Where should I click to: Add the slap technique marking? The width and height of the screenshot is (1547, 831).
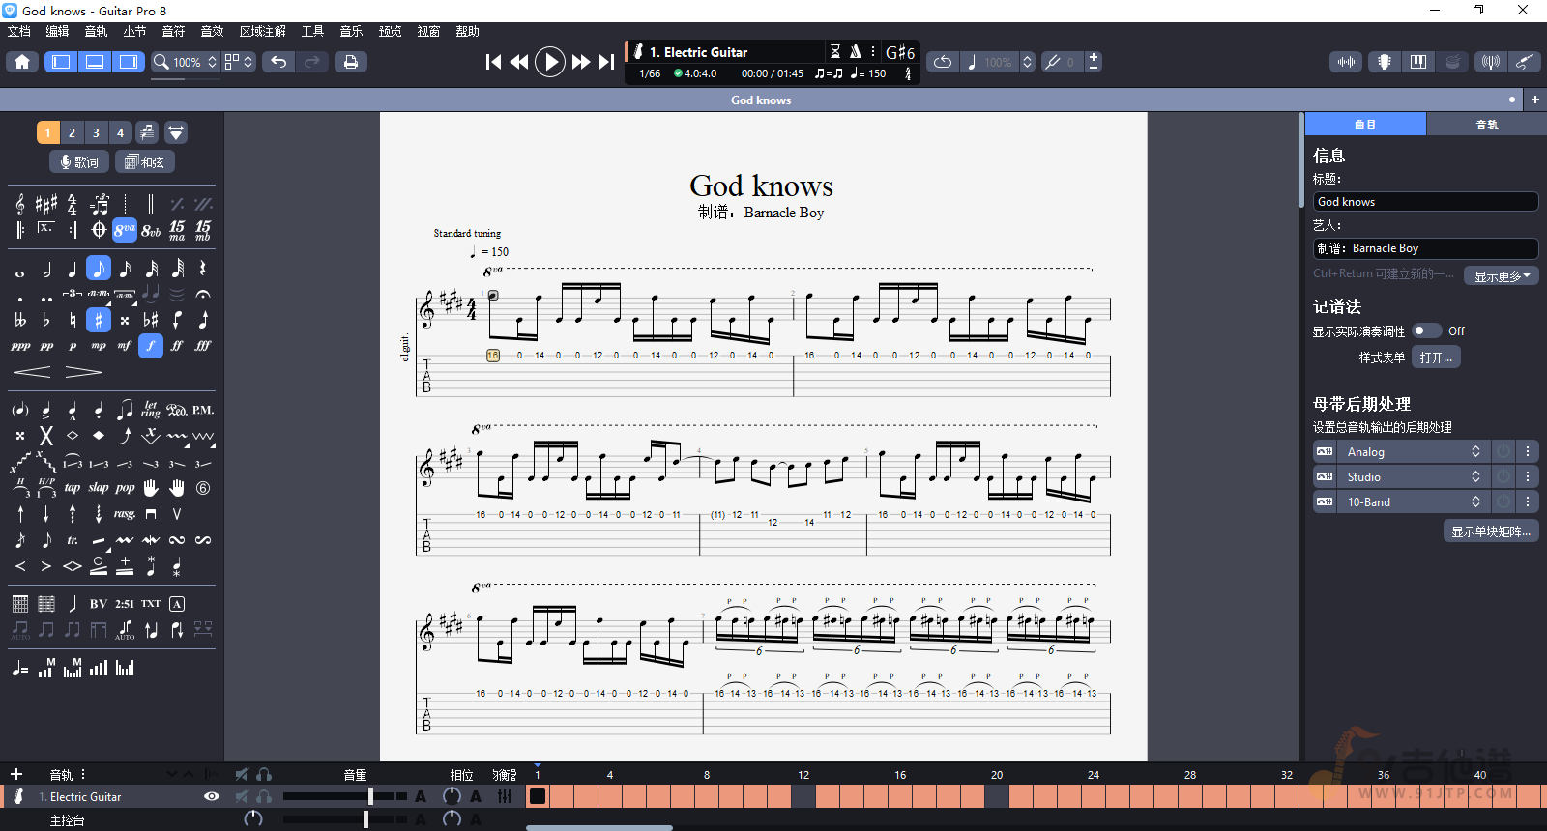tap(99, 488)
